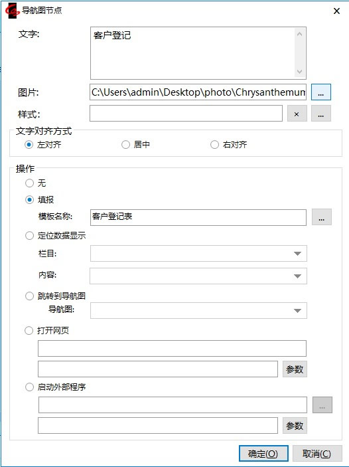This screenshot has width=349, height=467.
Task: Click the browse button for 启动外部程序
Action: (322, 405)
